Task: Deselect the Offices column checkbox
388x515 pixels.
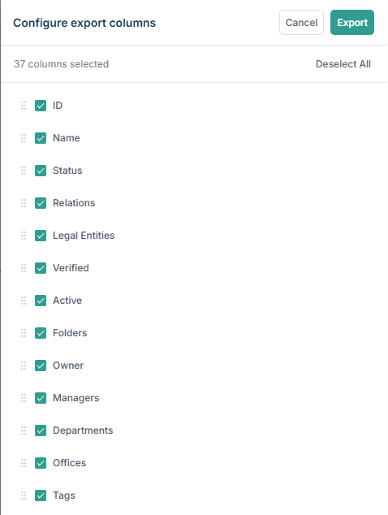Action: click(x=41, y=464)
